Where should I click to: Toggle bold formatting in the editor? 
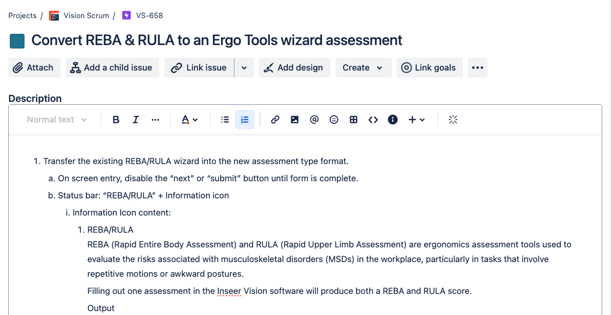click(x=116, y=120)
